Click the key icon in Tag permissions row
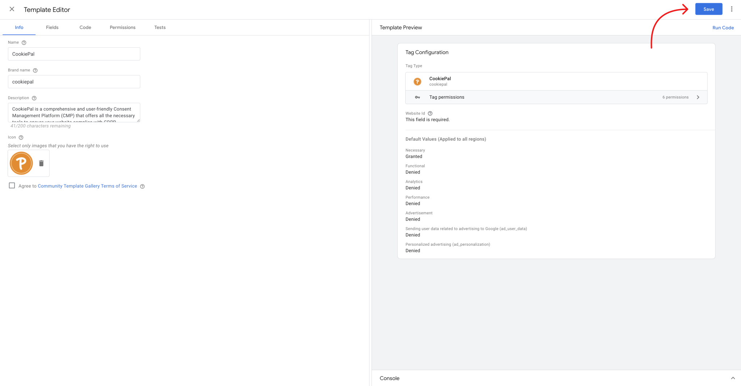The width and height of the screenshot is (741, 386). coord(417,97)
